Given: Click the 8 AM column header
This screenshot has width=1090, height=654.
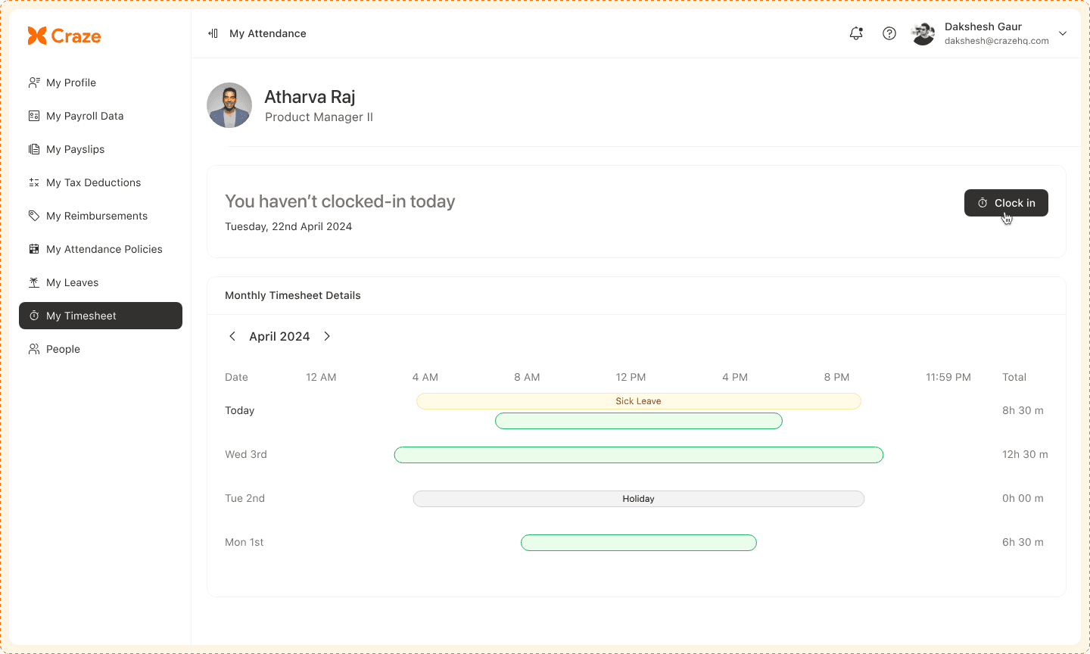Looking at the screenshot, I should [527, 377].
